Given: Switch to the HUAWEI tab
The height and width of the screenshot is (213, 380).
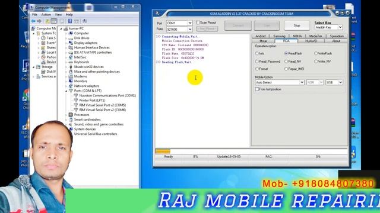Looking at the screenshot, I should tap(311, 41).
